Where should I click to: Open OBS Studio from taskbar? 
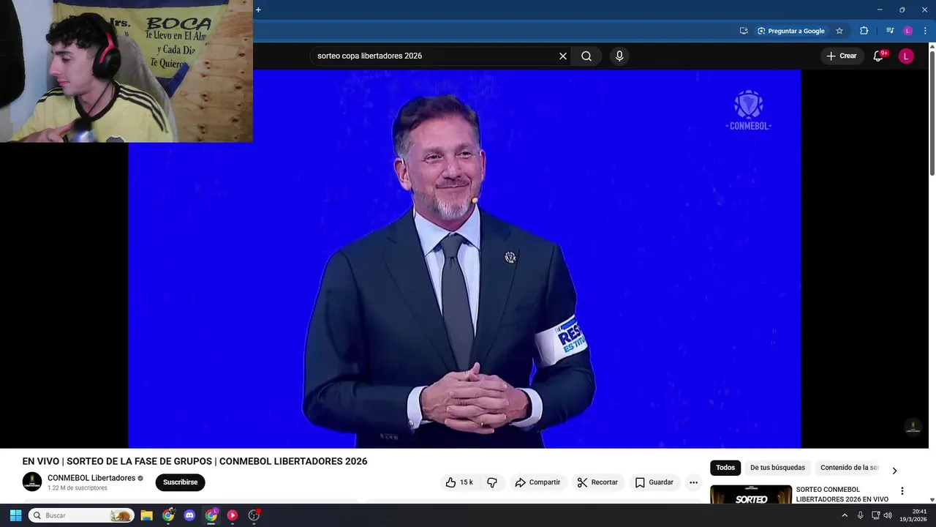[254, 515]
